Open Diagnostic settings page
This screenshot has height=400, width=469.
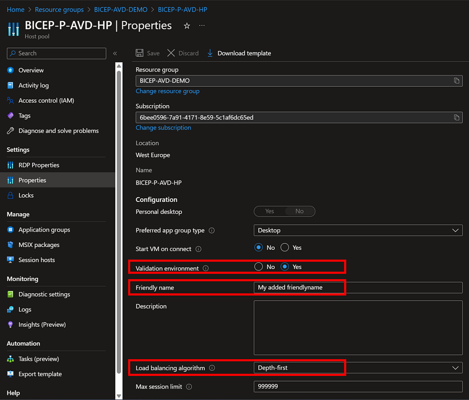click(44, 294)
